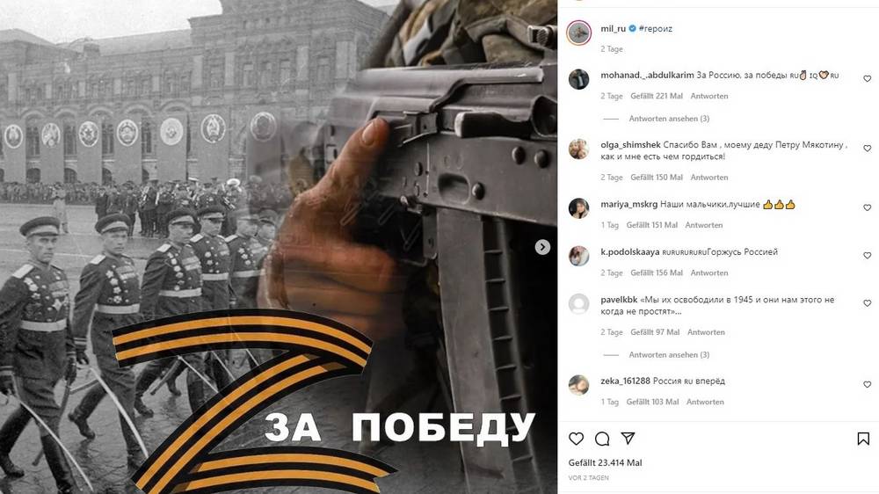Like the post with the heart icon
This screenshot has width=879, height=494.
(x=577, y=439)
